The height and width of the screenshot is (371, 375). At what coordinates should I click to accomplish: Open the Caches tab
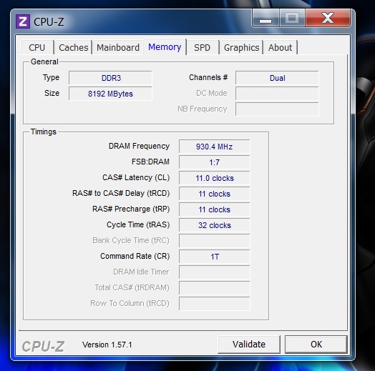tap(74, 47)
